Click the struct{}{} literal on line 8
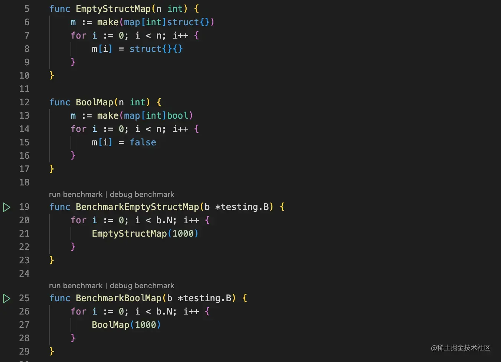 tap(156, 49)
